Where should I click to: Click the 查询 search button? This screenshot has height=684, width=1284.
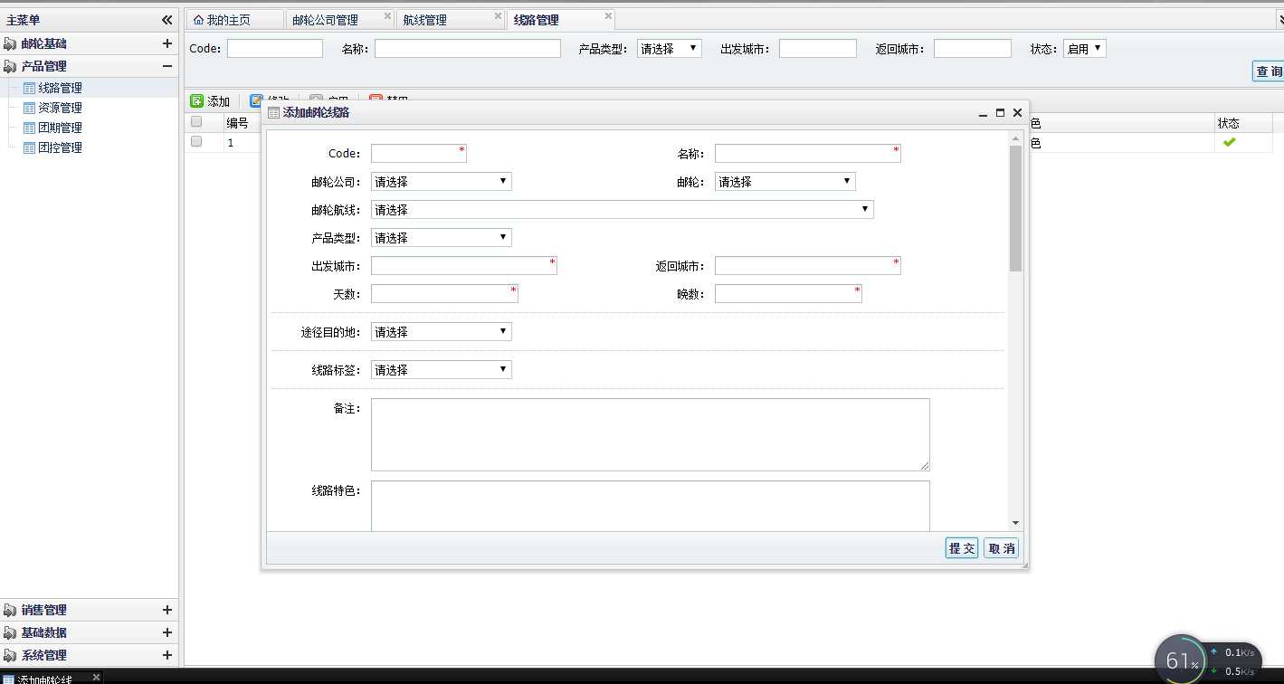1269,71
